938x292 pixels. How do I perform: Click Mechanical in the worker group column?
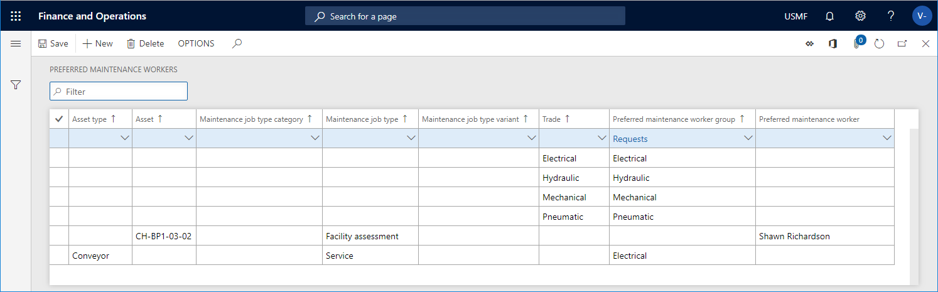coord(682,197)
